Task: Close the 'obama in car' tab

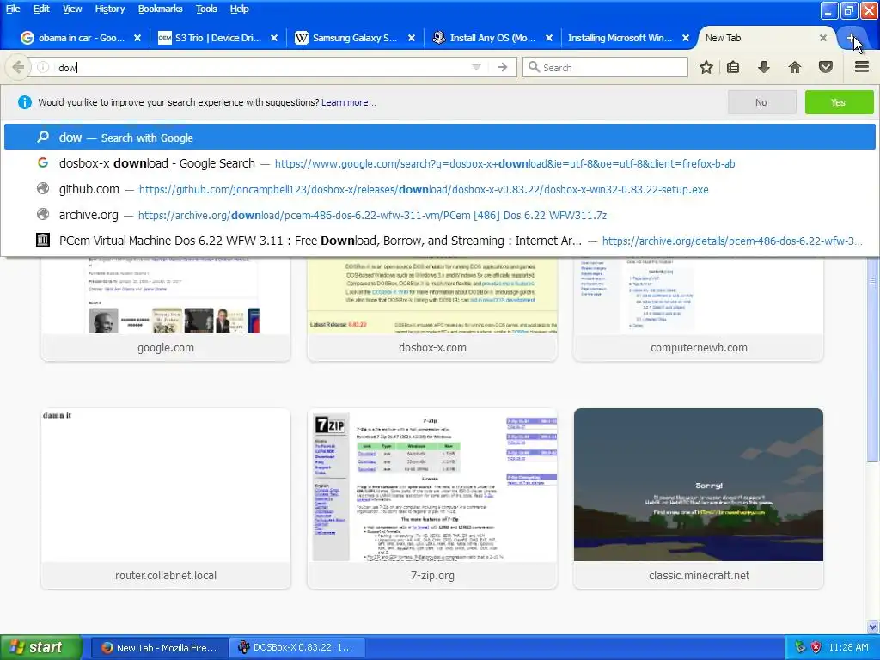Action: pos(137,38)
